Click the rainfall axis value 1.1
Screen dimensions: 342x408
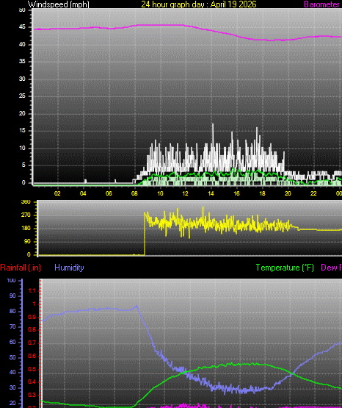32,290
